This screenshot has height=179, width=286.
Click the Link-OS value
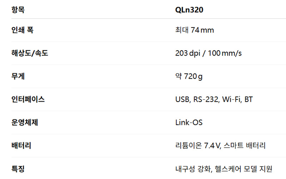tap(189, 123)
